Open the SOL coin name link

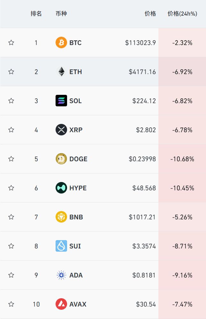(x=75, y=101)
